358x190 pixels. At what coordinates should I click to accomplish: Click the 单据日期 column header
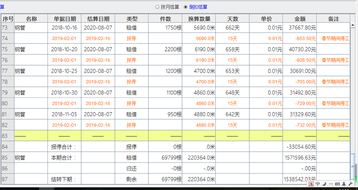tap(65, 19)
